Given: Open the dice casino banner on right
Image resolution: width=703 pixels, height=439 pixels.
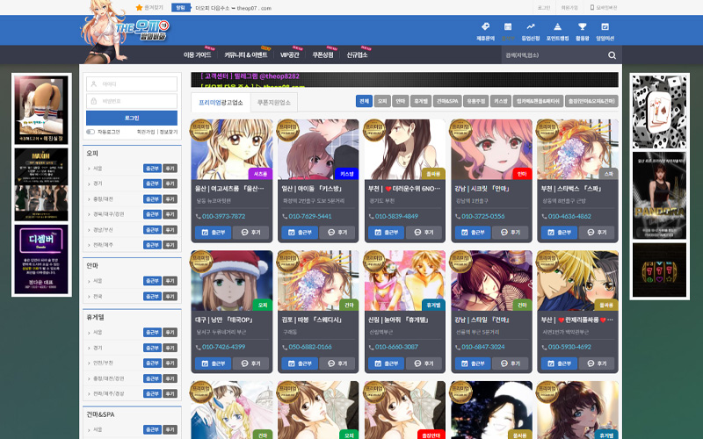Looking at the screenshot, I should (659, 112).
